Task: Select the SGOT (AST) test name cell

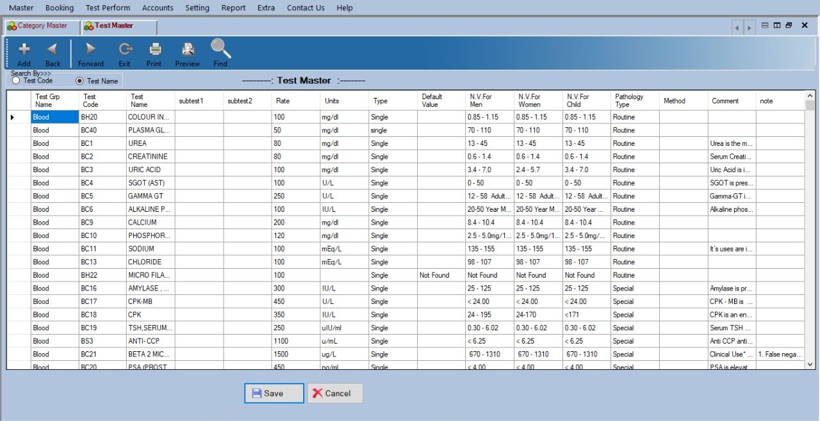Action: (151, 183)
